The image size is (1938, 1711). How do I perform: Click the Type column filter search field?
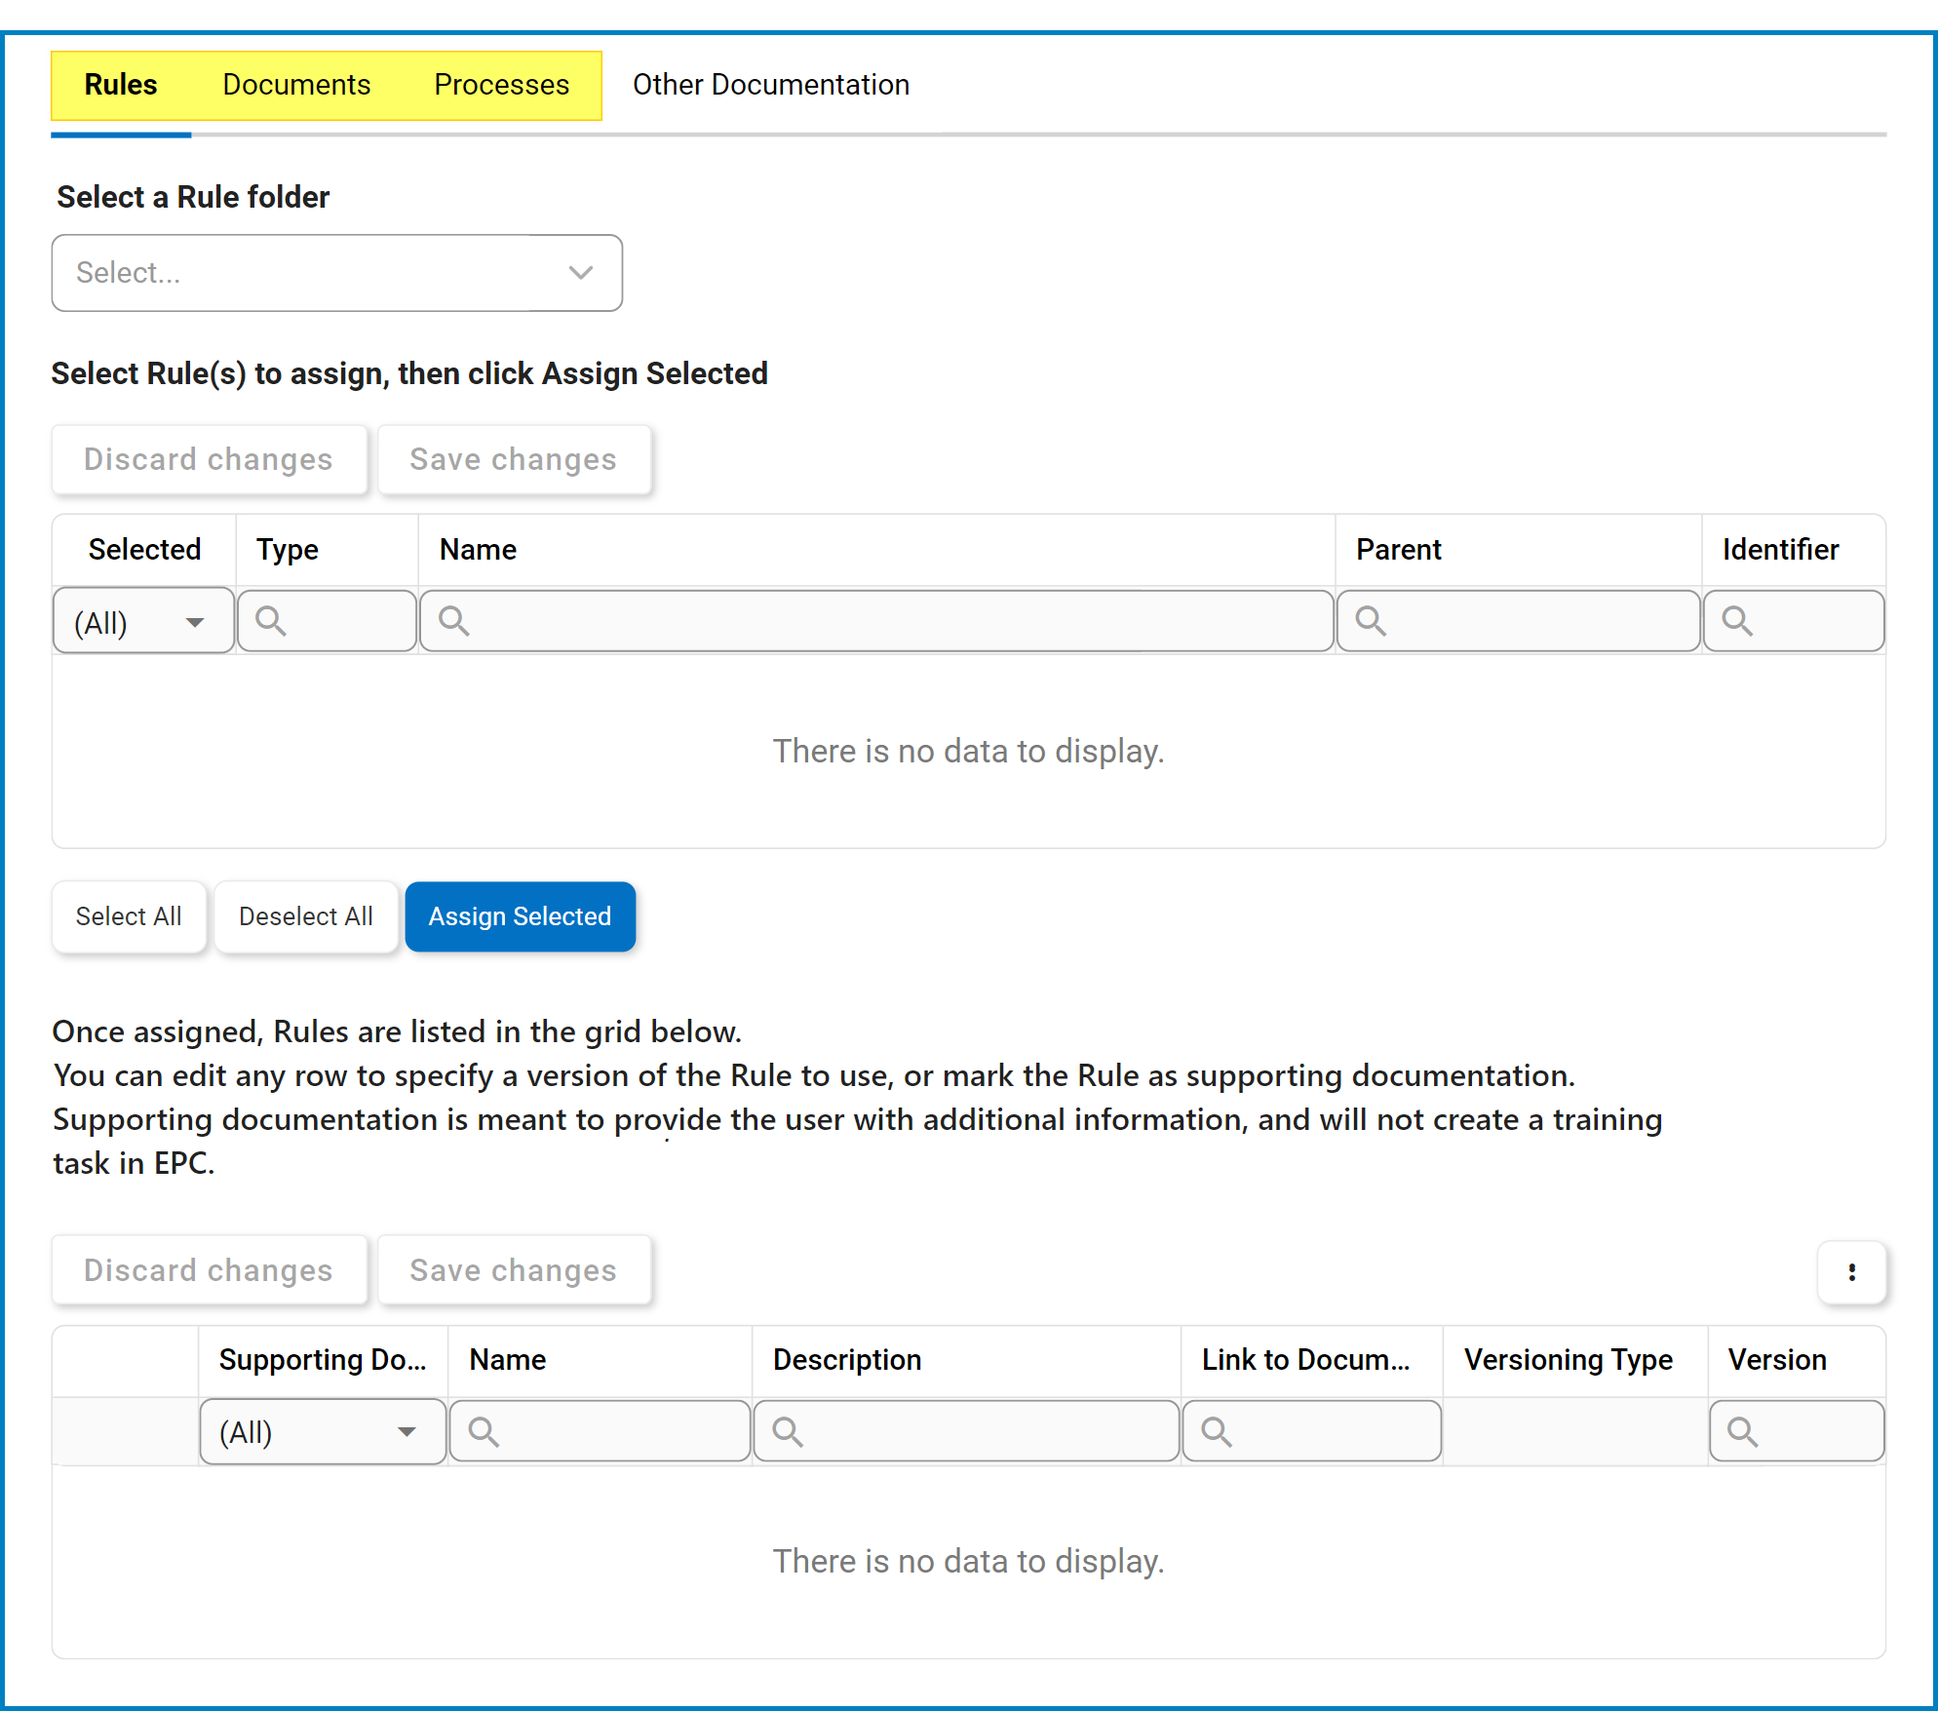[327, 621]
